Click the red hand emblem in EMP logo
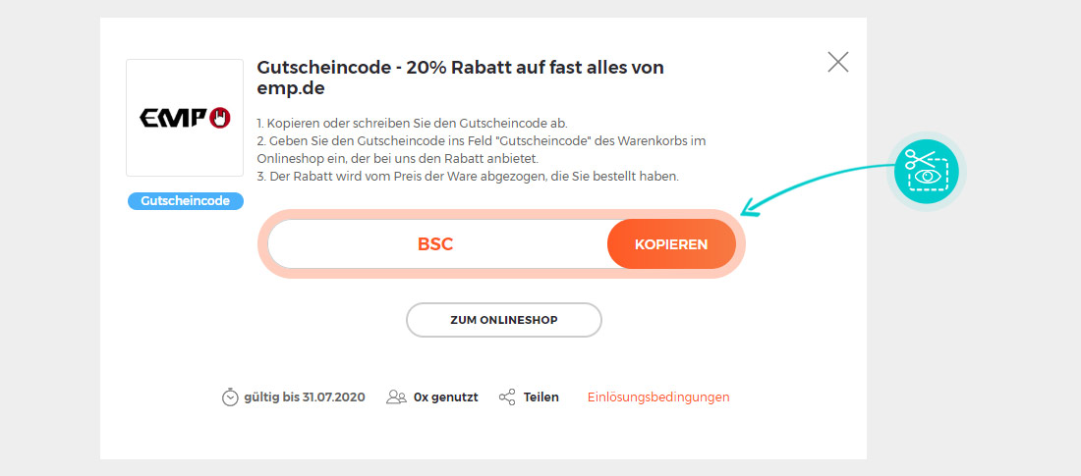Viewport: 1081px width, 476px height. (x=220, y=118)
